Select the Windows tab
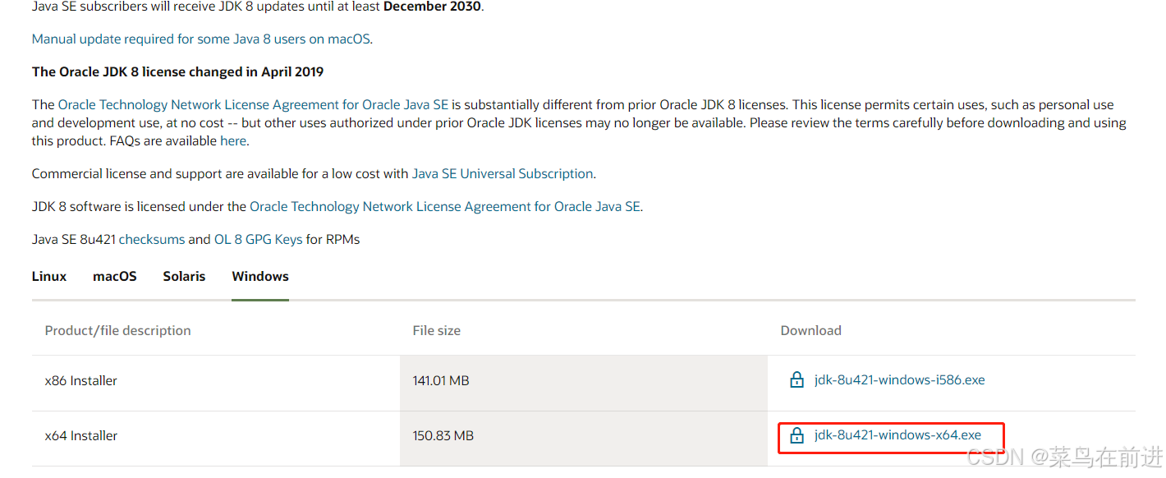This screenshot has width=1166, height=478. (x=260, y=276)
